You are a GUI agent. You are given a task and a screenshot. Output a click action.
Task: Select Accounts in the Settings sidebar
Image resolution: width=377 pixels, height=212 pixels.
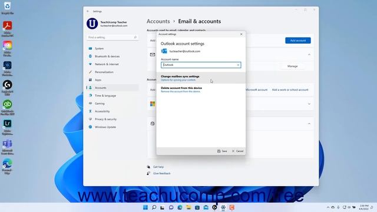coord(113,88)
